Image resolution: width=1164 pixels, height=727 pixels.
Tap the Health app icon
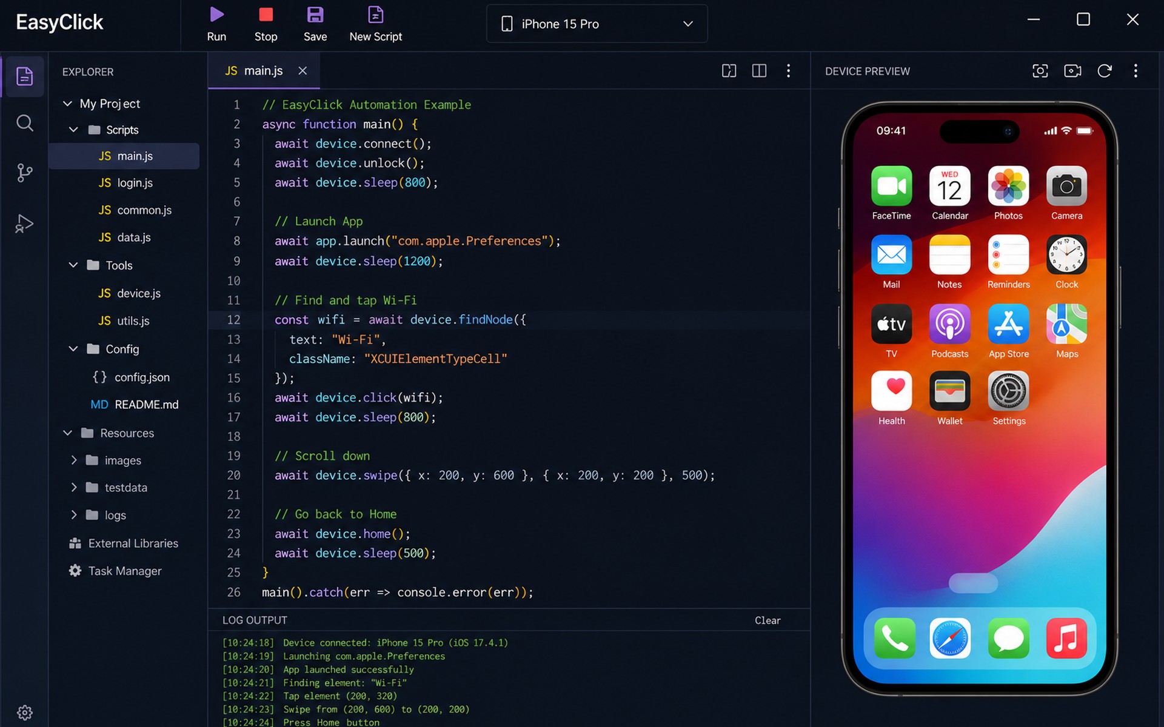891,391
